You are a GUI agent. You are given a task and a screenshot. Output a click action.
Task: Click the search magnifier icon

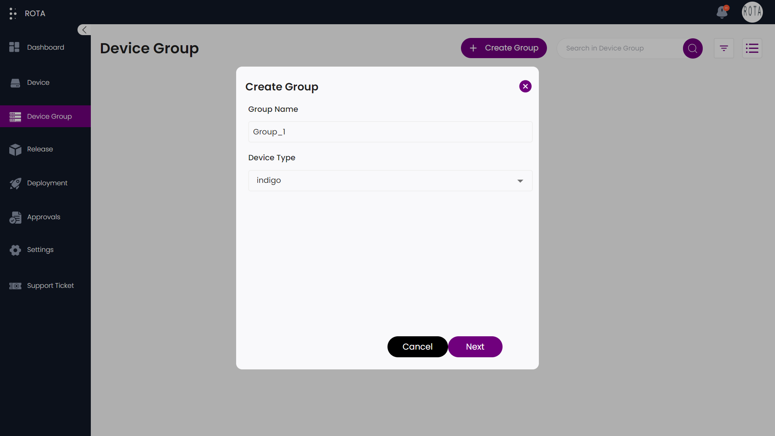tap(693, 48)
